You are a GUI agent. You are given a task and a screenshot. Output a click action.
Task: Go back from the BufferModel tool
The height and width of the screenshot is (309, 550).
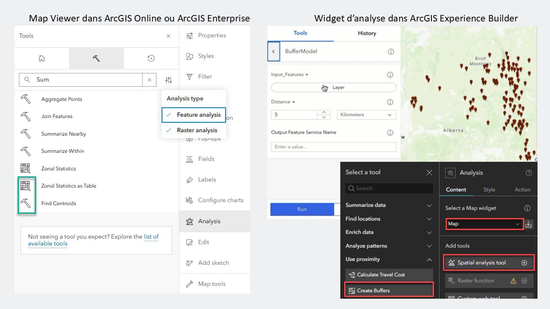click(x=274, y=51)
